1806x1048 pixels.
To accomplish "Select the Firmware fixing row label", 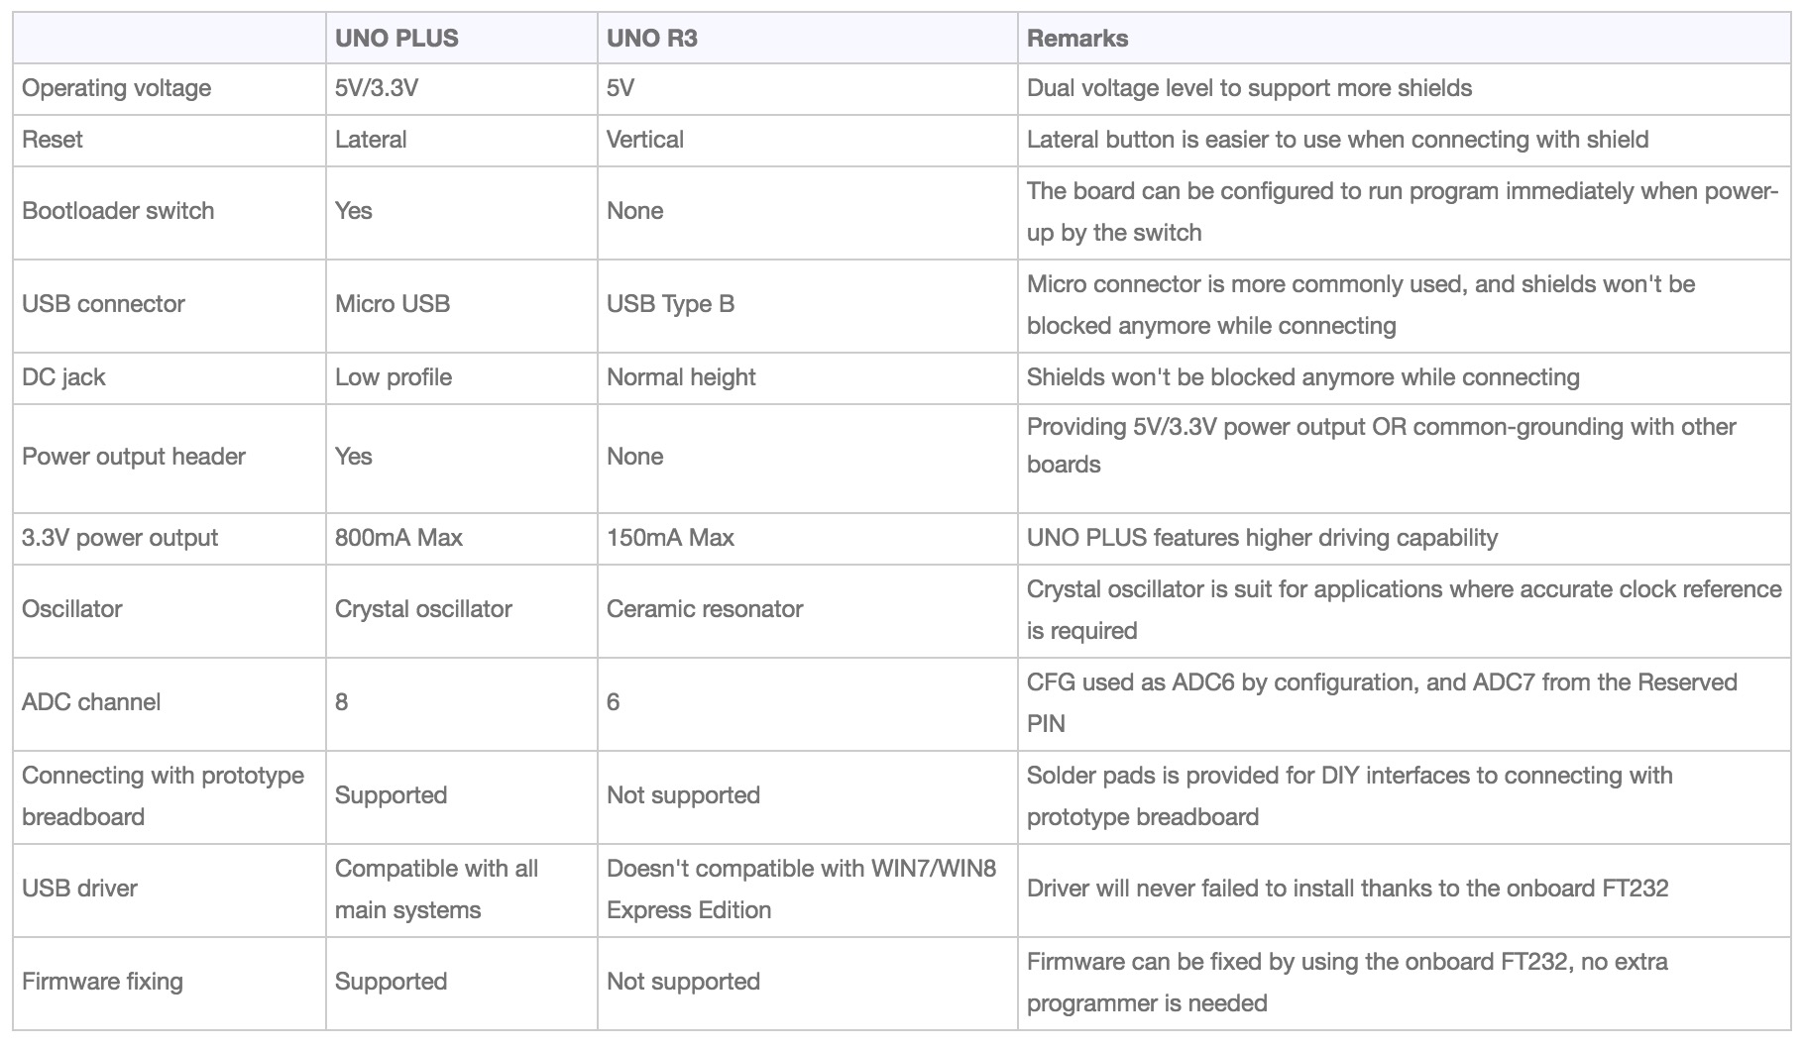I will [x=102, y=982].
